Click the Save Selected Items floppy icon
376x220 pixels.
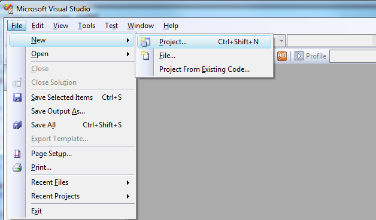(17, 97)
